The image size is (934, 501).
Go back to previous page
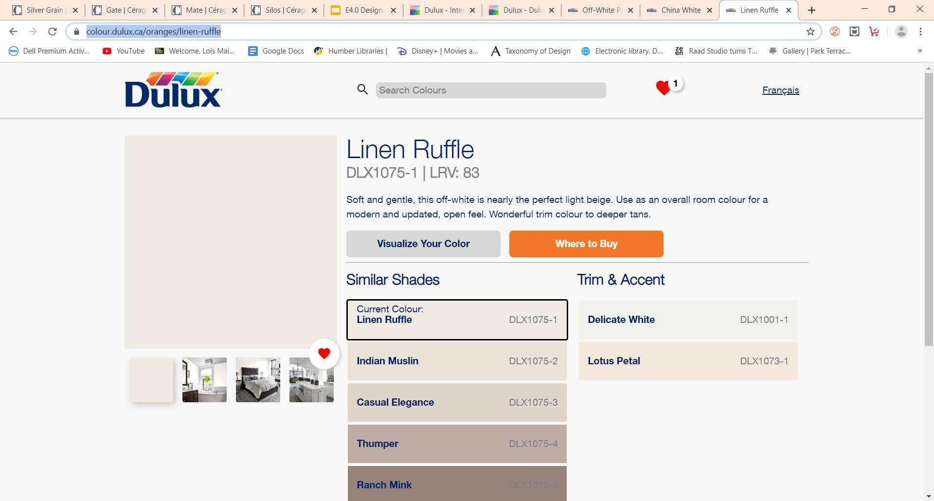click(13, 32)
